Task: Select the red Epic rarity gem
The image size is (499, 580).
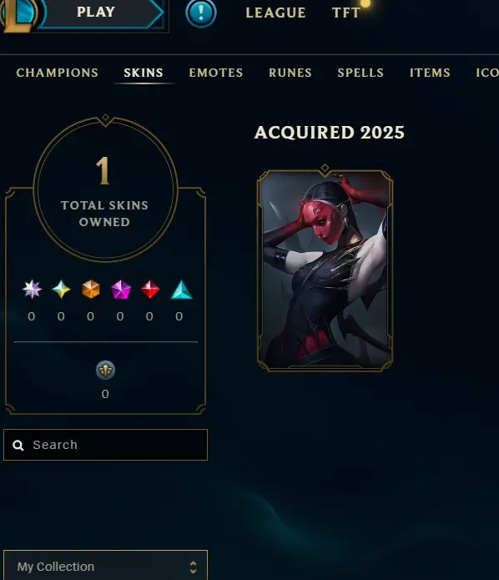Action: [150, 290]
